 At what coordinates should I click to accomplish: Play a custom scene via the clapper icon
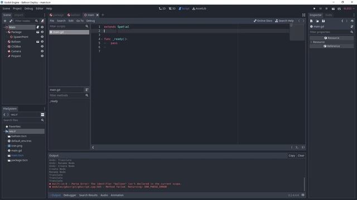[x=339, y=9]
